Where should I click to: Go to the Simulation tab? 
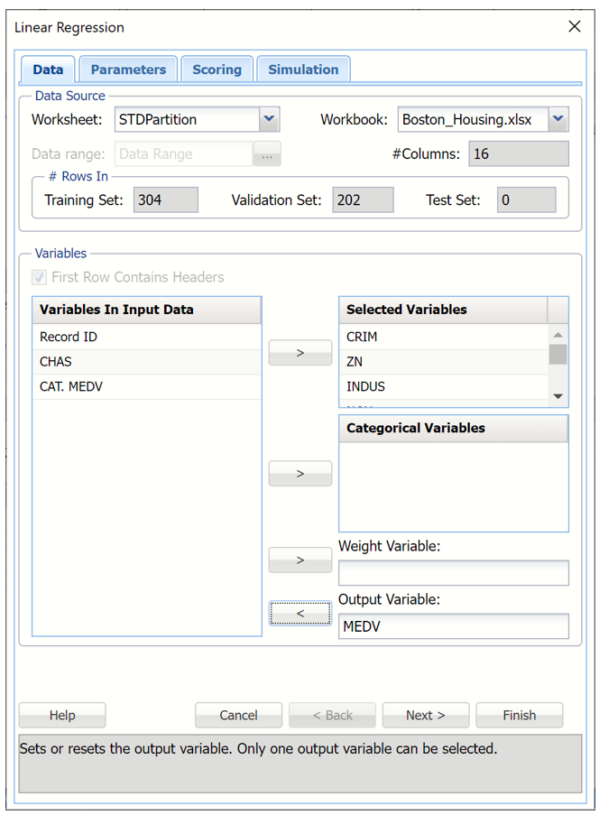click(303, 69)
